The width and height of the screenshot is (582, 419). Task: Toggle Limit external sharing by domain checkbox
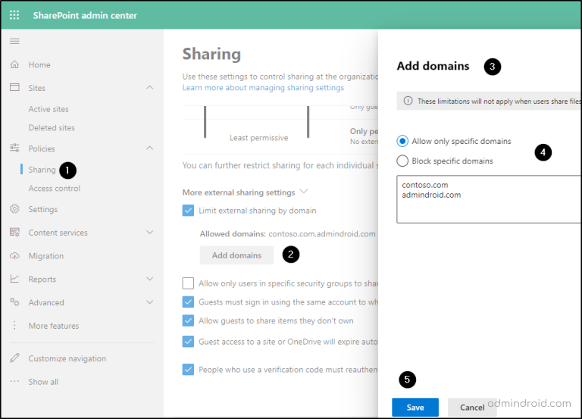(188, 211)
